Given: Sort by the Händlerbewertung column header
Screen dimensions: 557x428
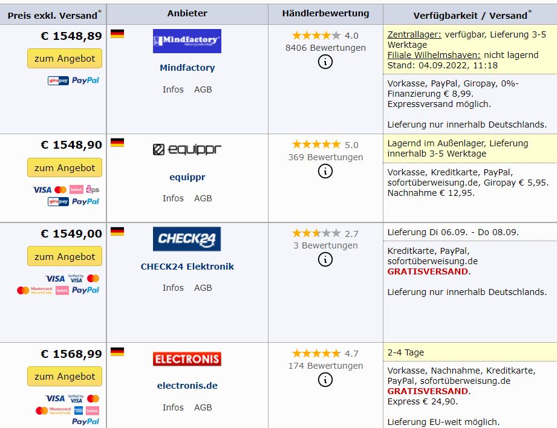Looking at the screenshot, I should tap(325, 13).
